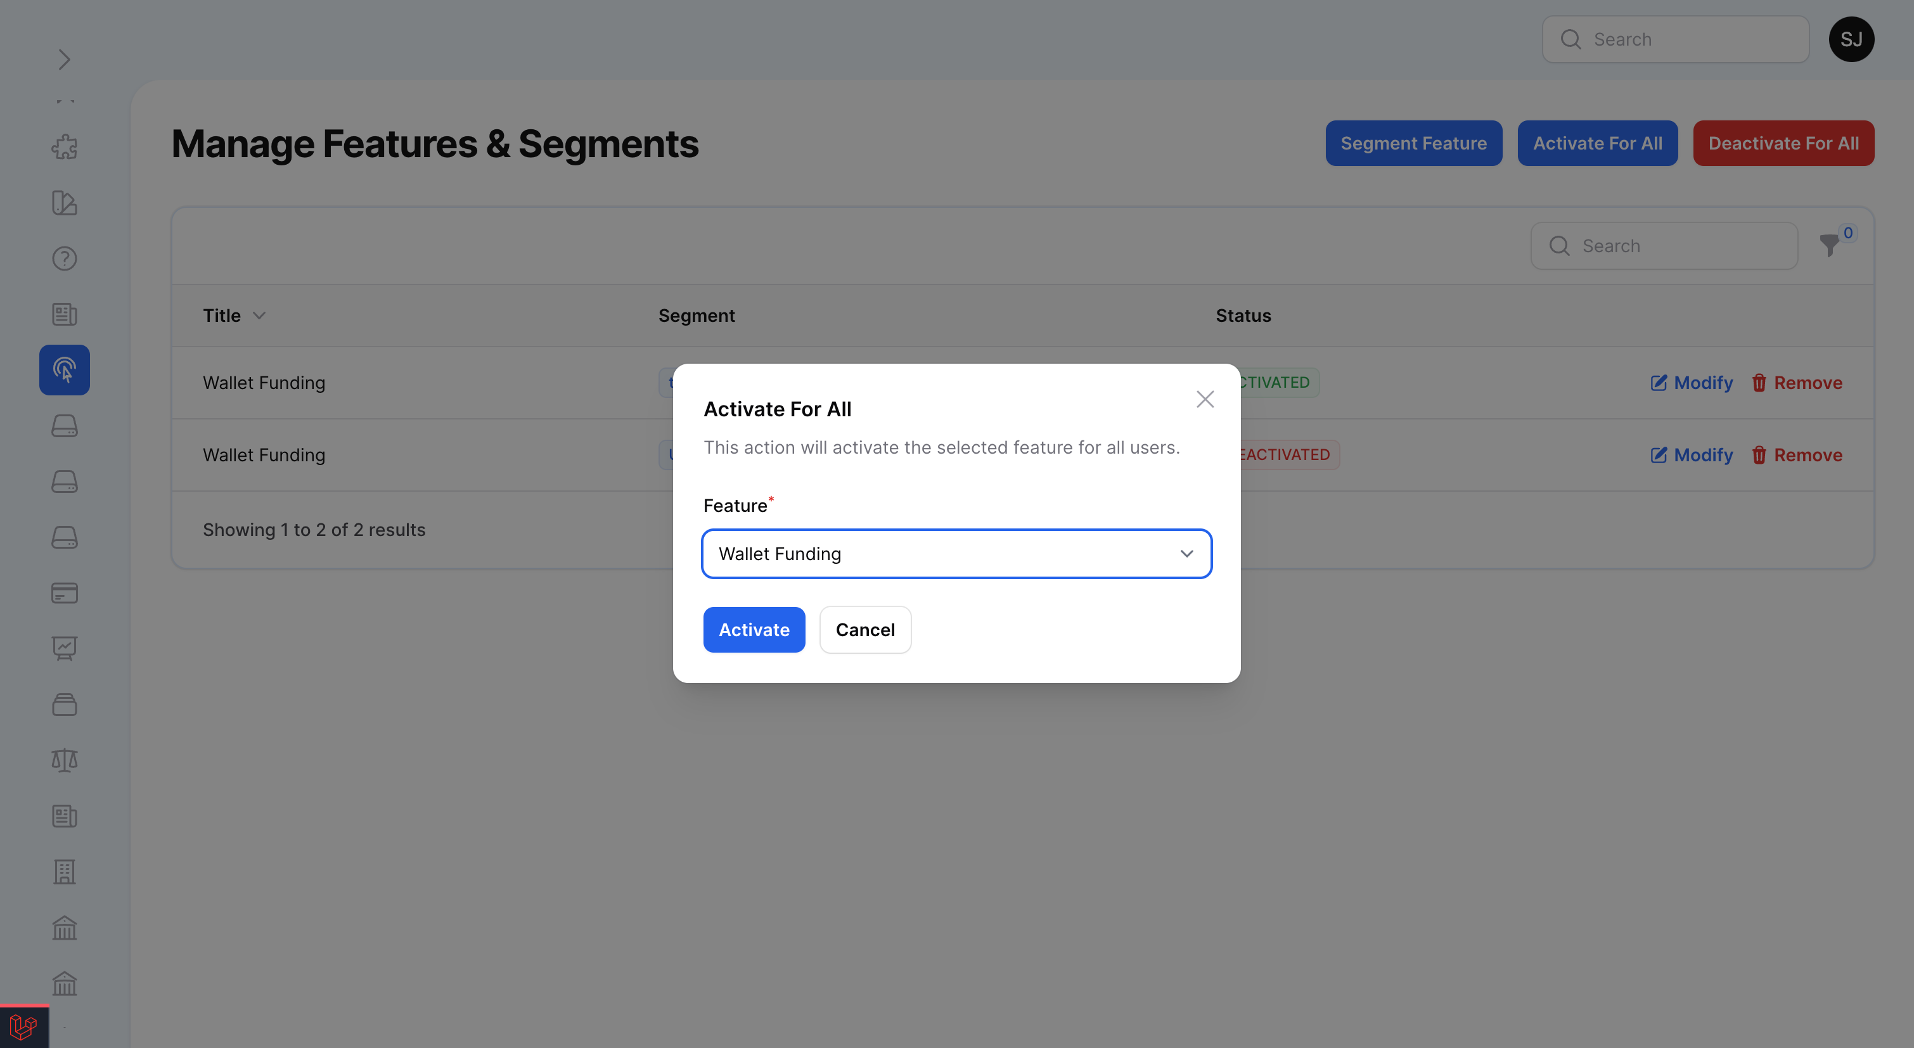Close the Activate For All modal
1914x1048 pixels.
click(x=1204, y=400)
